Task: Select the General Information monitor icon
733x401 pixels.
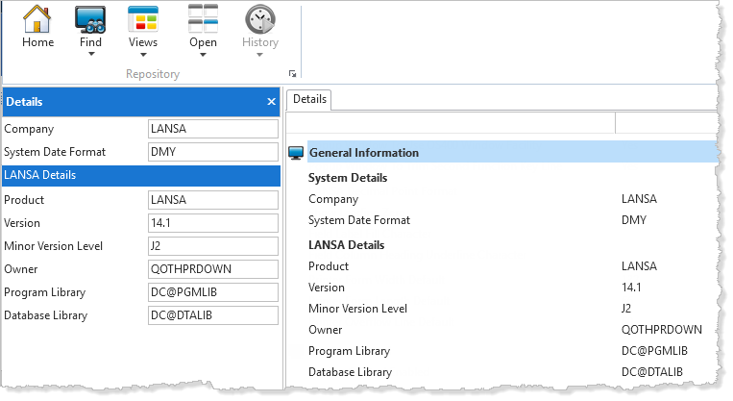Action: coord(296,153)
